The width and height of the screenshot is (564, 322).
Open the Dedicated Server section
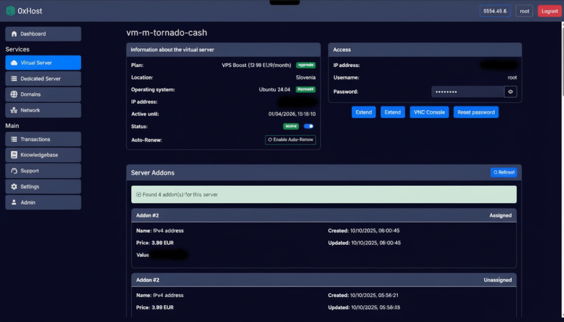[x=43, y=79]
